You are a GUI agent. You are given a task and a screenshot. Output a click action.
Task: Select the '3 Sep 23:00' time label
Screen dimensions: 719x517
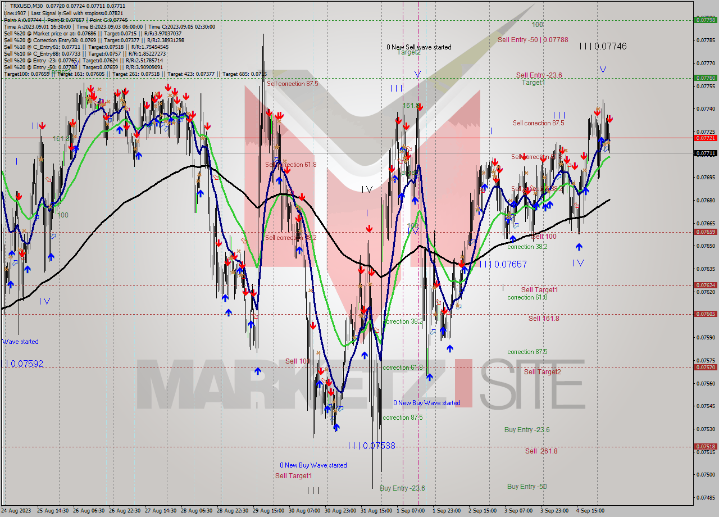(555, 511)
